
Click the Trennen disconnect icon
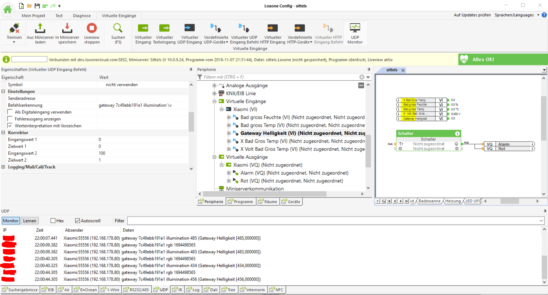click(x=14, y=28)
